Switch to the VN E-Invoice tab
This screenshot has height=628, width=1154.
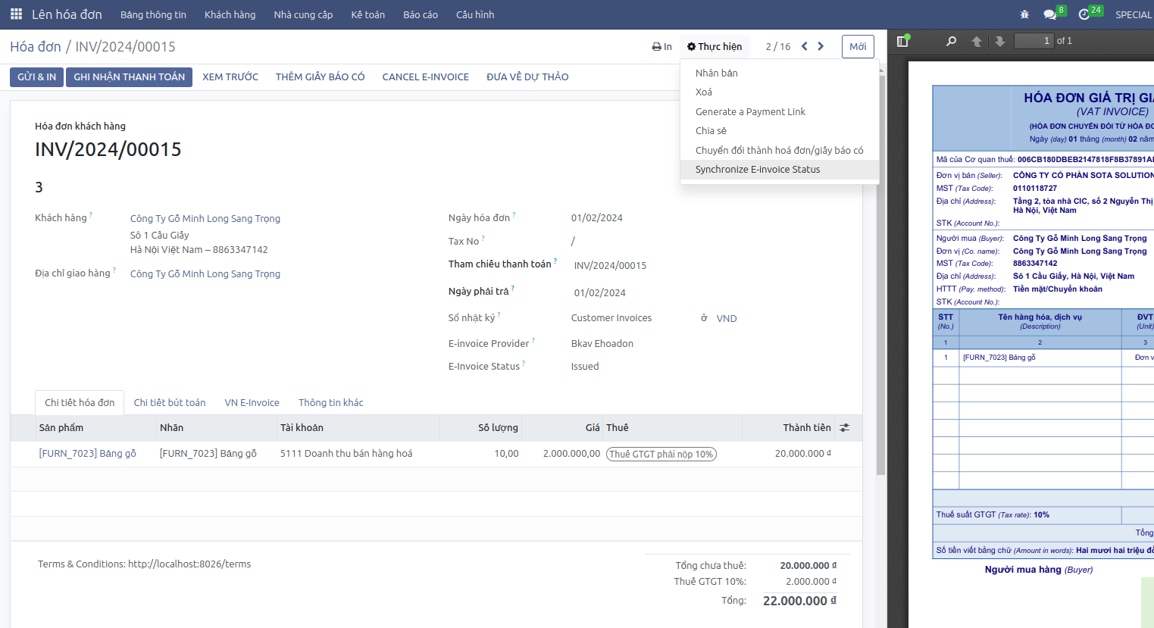(x=252, y=403)
